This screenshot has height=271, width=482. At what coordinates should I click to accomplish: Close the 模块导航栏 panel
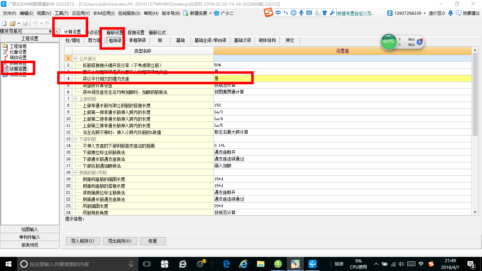[56, 31]
